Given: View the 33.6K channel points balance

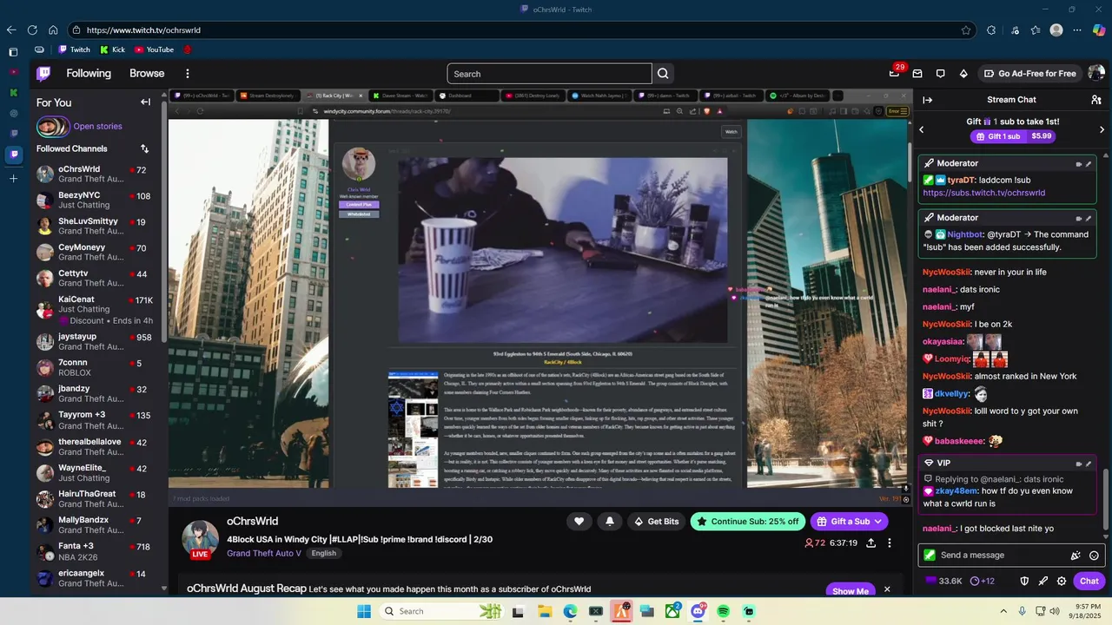Looking at the screenshot, I should [943, 581].
